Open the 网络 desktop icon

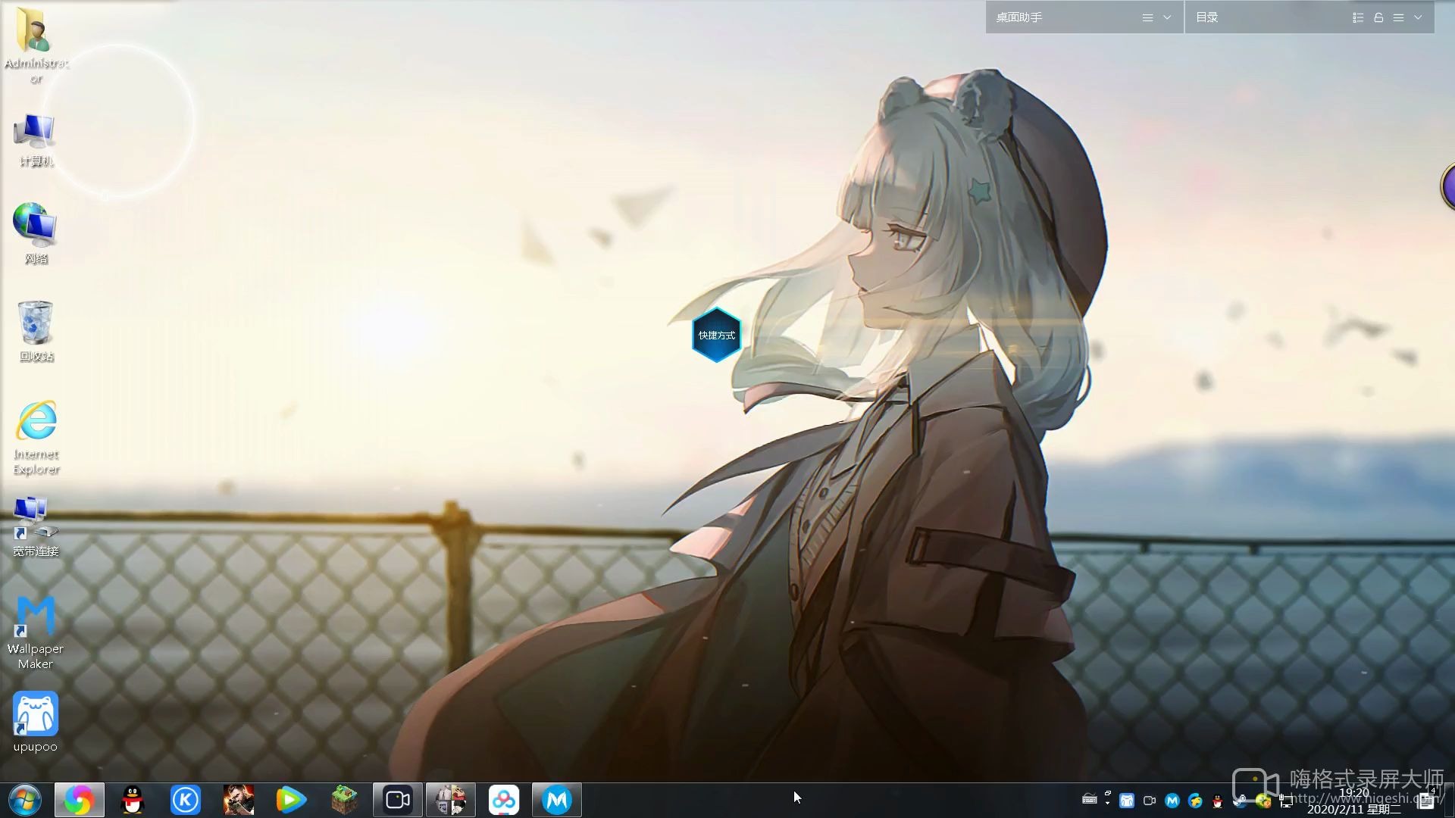[x=36, y=233]
